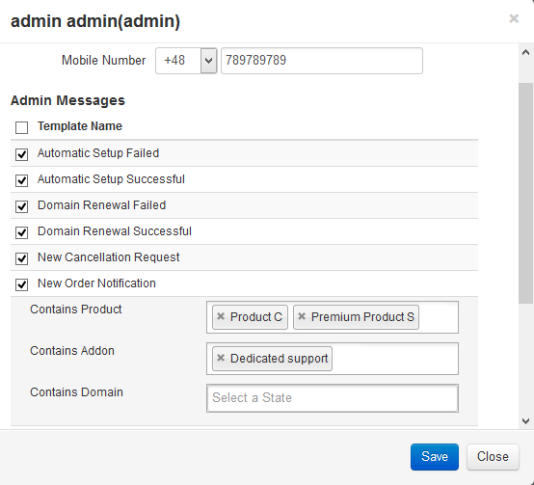Uncheck New Cancellation Request checkbox
This screenshot has width=534, height=485.
[22, 258]
